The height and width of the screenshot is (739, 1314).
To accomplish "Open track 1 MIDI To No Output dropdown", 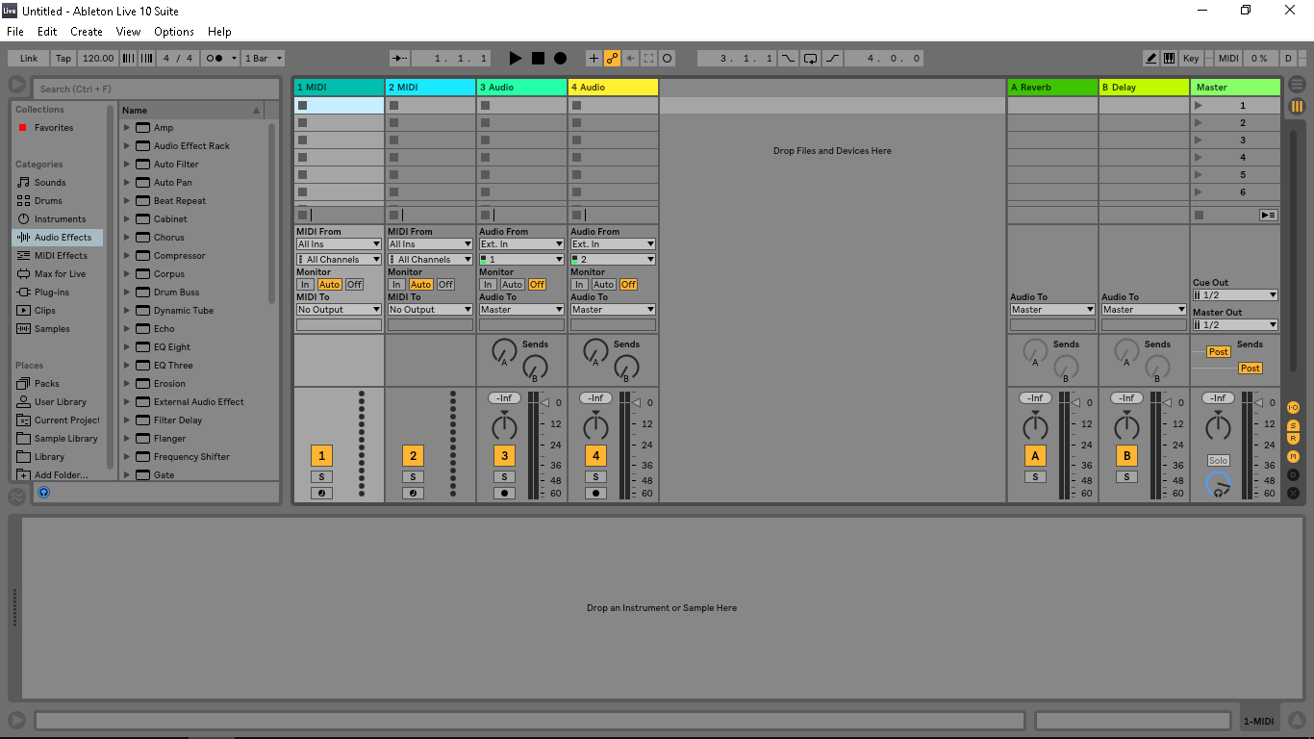I will [x=339, y=310].
